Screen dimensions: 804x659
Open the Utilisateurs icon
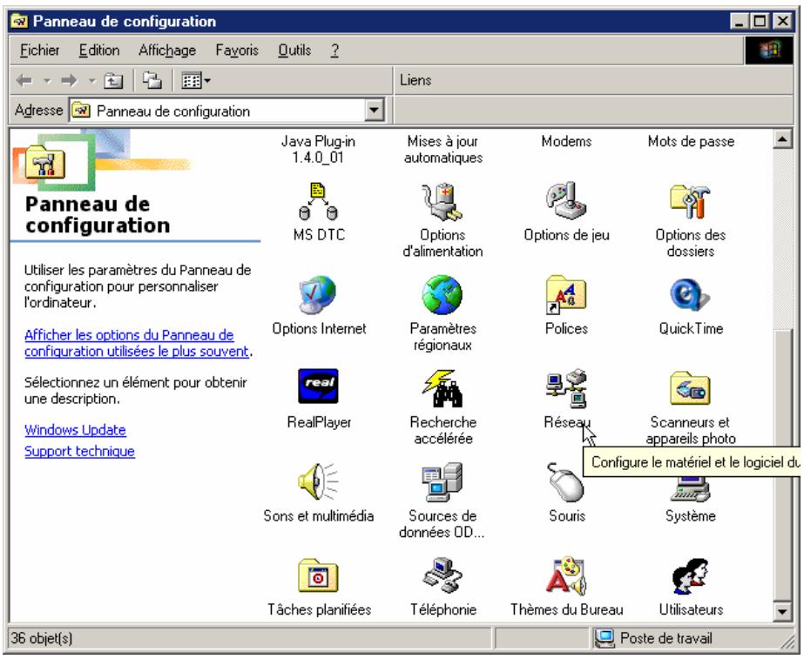click(690, 575)
